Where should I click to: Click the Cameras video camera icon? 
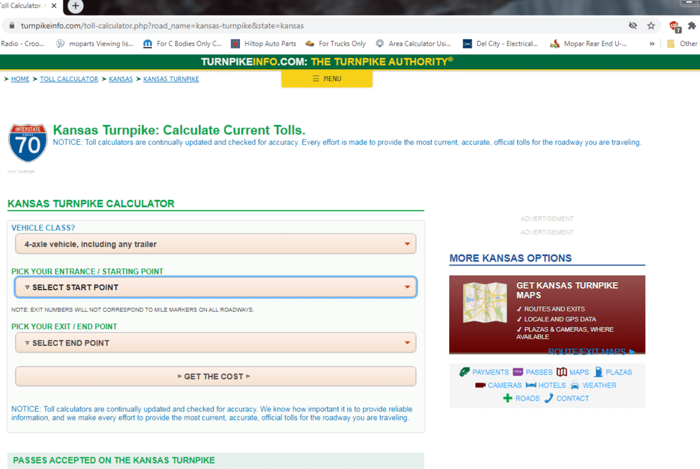click(481, 385)
